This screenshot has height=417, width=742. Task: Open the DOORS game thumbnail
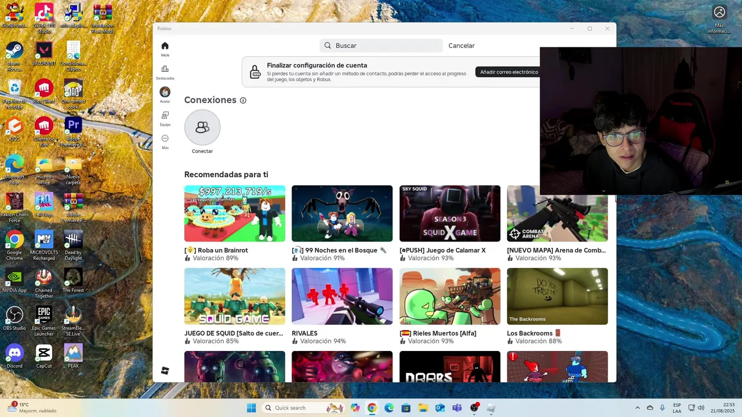pos(450,367)
